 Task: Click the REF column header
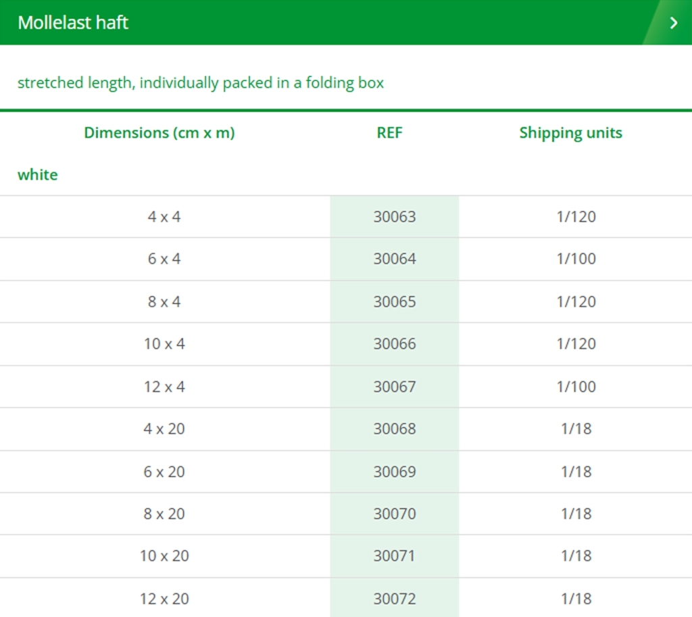(389, 133)
